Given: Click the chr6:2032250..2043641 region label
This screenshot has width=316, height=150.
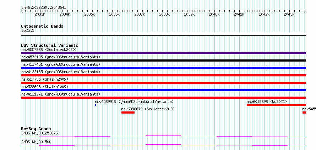Looking at the screenshot, I should coord(44,8).
